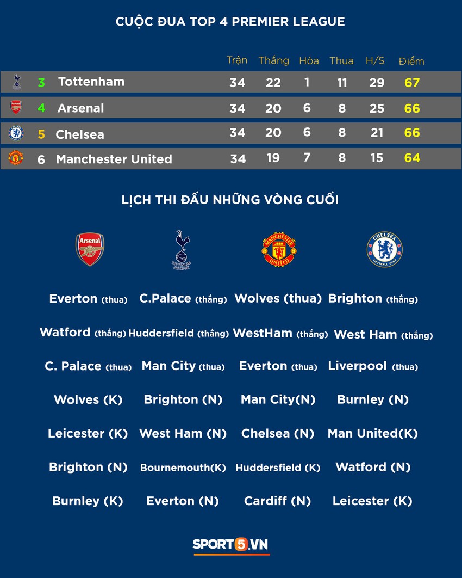Viewport: 462px width, 578px height.
Task: Click the large Chelsea lion crest
Action: 385,250
